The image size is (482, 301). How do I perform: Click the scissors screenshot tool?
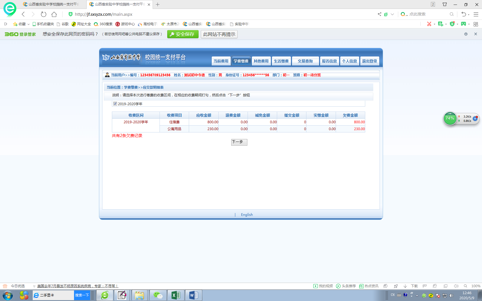[429, 24]
